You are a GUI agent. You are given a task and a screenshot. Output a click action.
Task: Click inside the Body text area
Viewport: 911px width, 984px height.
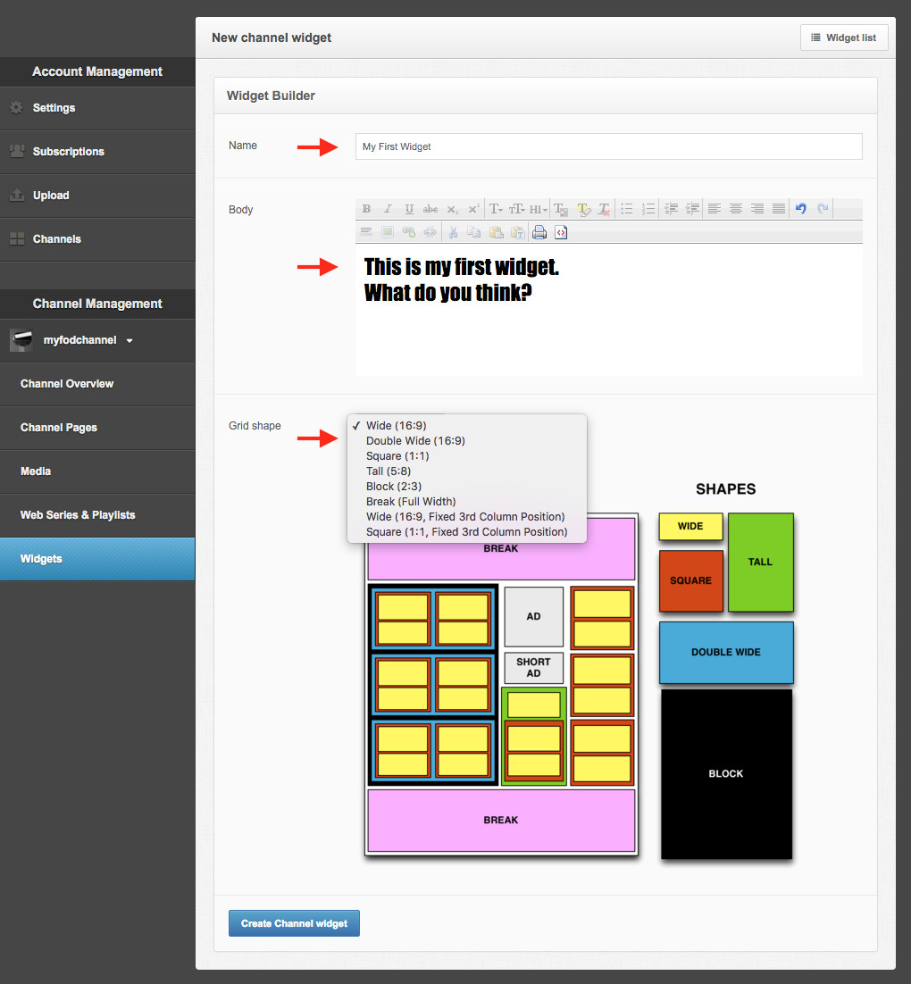[608, 310]
